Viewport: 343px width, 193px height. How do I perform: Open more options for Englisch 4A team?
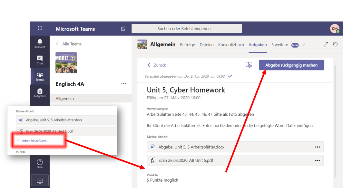124,84
